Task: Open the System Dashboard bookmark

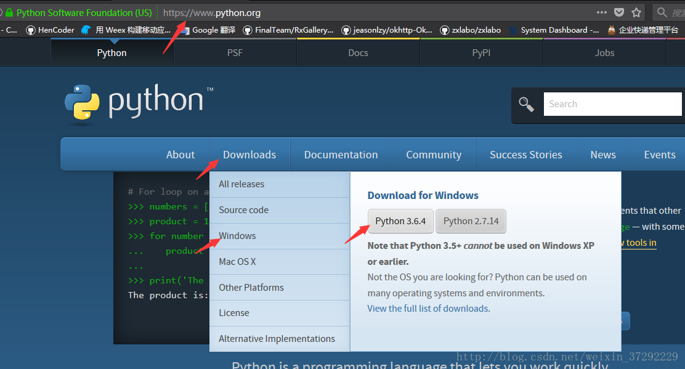Action: coord(554,30)
